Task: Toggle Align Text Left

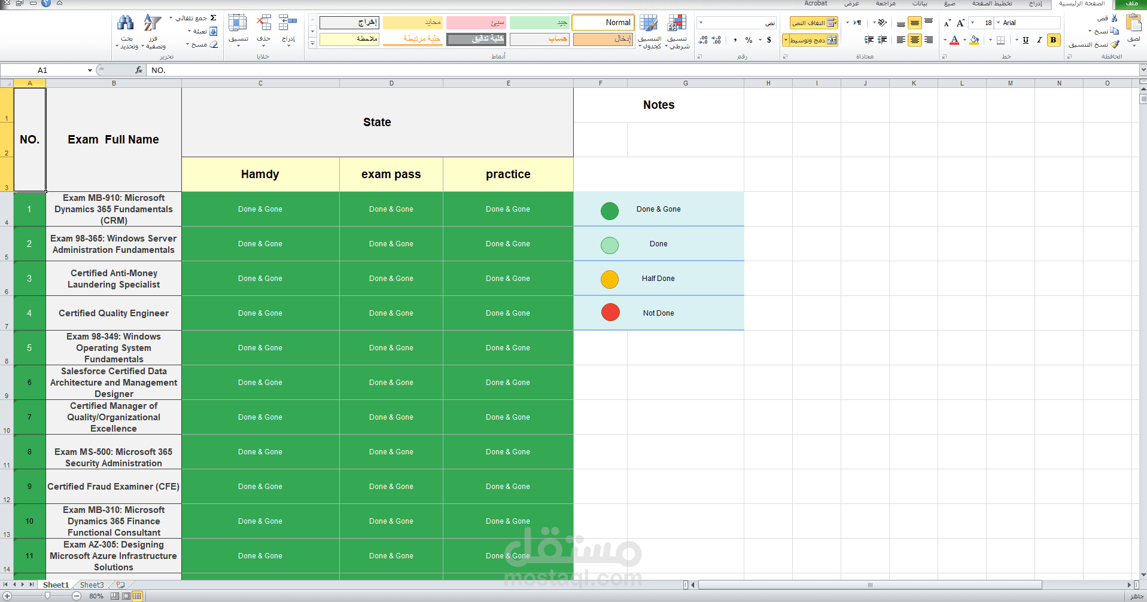Action: pos(901,40)
